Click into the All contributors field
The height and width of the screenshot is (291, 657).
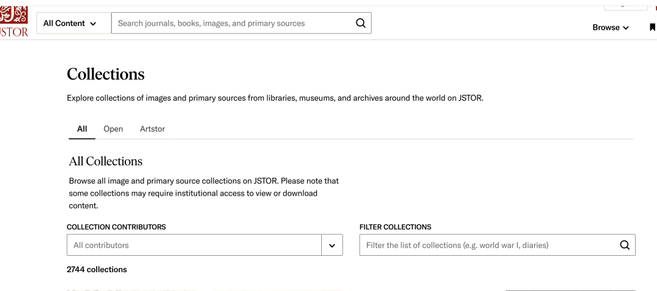[195, 245]
